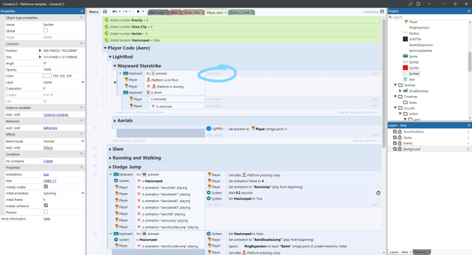This screenshot has height=255, width=472.
Task: Open the Blend mode dropdown
Action: [64, 141]
